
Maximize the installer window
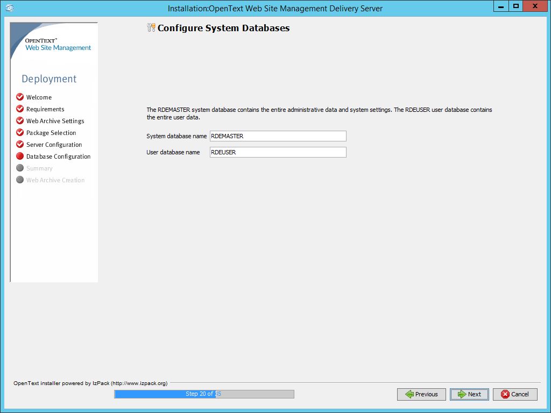(516, 6)
